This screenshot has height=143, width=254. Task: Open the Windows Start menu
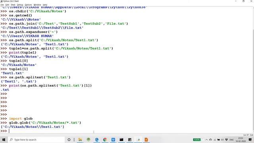click(4, 139)
